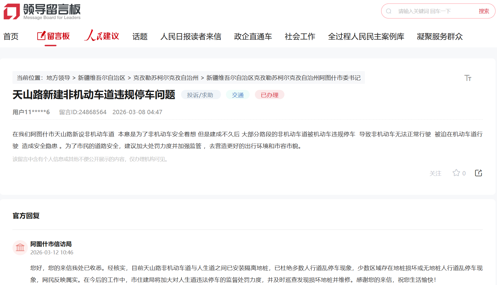
Task: Star this message to favorite it
Action: (456, 173)
